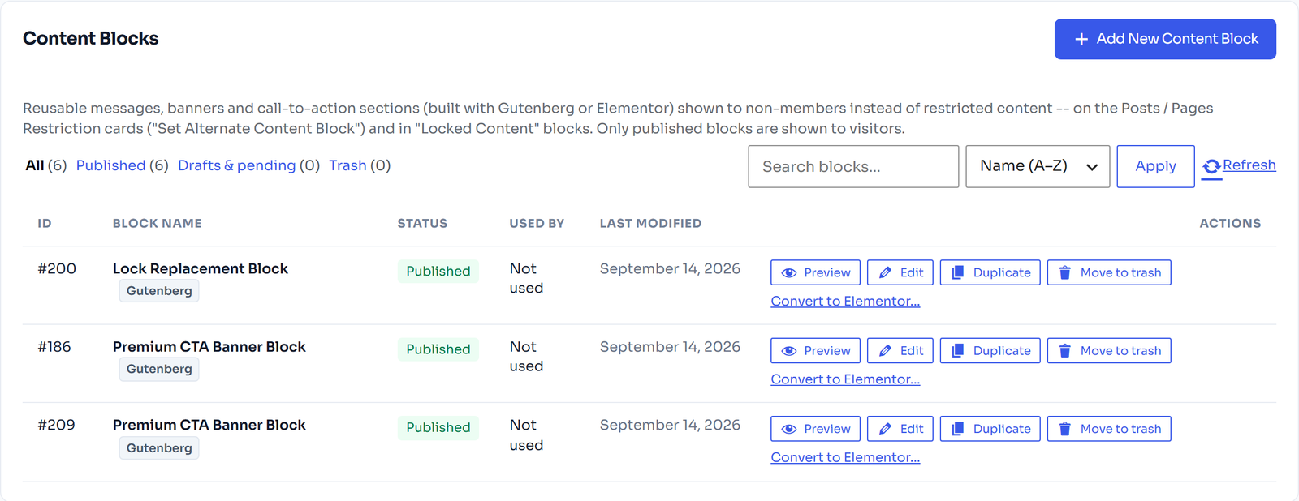Image resolution: width=1299 pixels, height=501 pixels.
Task: Move block #186 to trash
Action: coord(1109,350)
